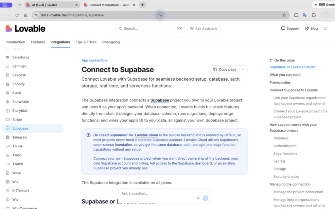335x209 pixels.
Task: Close the Connect to Supabase browser tab
Action: point(134,5)
